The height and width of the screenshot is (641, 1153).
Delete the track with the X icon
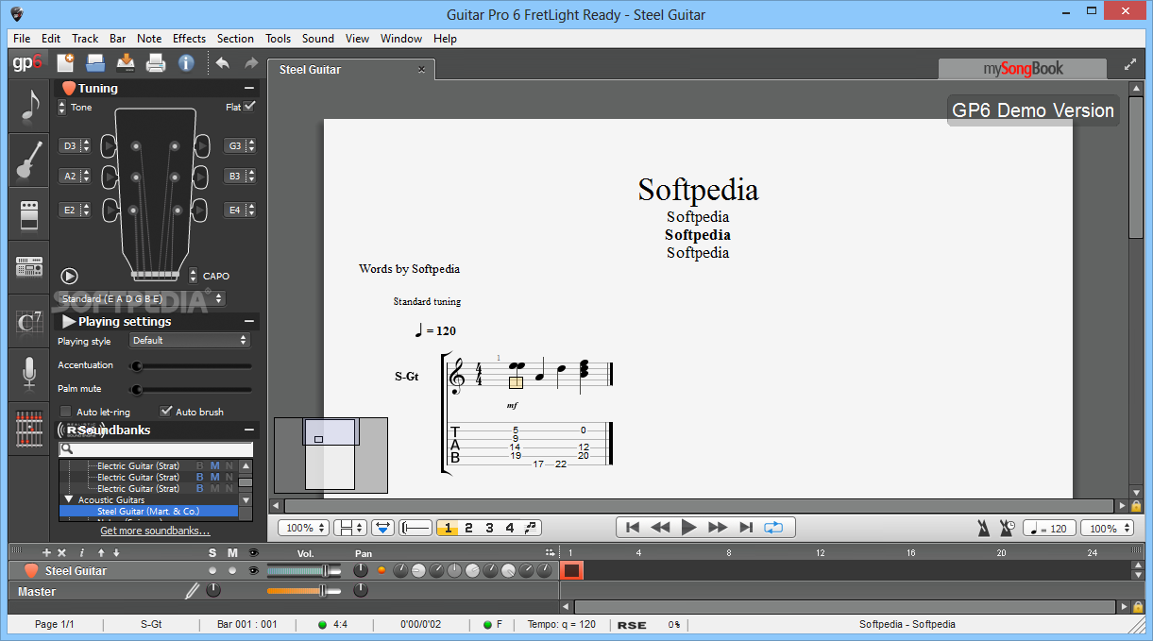62,552
